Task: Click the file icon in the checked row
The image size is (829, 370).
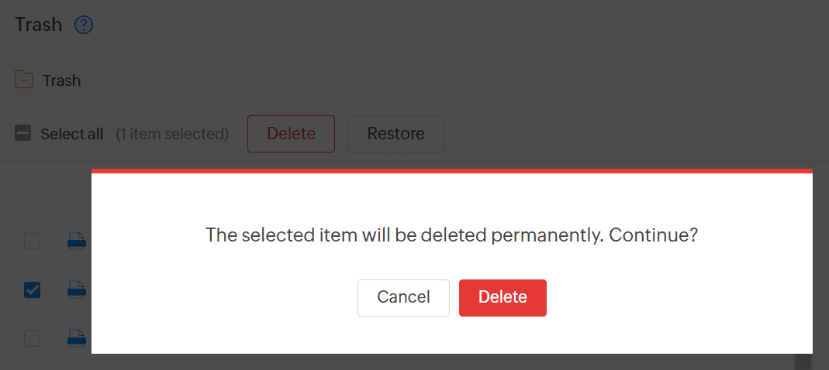Action: click(x=76, y=290)
